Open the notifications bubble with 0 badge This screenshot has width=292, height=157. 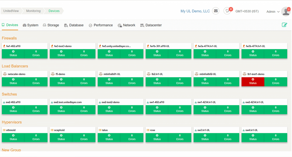(x=227, y=11)
